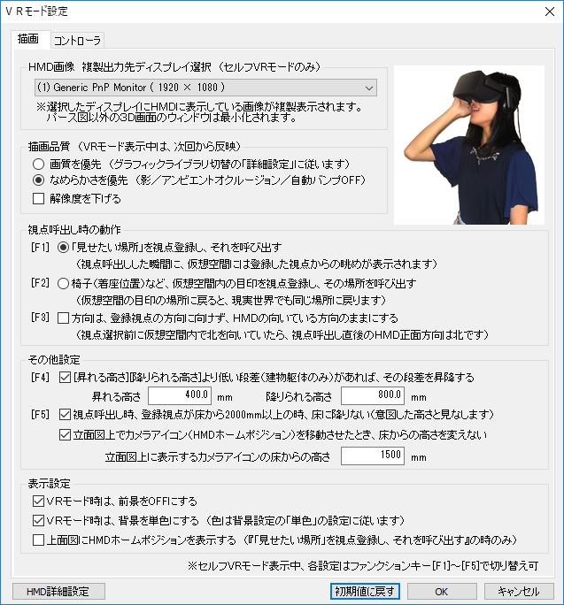
Task: Toggle 立面図上でカメラアイコン height keep checkbox
Action: (65, 435)
